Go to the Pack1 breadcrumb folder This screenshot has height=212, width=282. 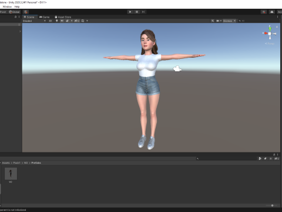[17, 163]
